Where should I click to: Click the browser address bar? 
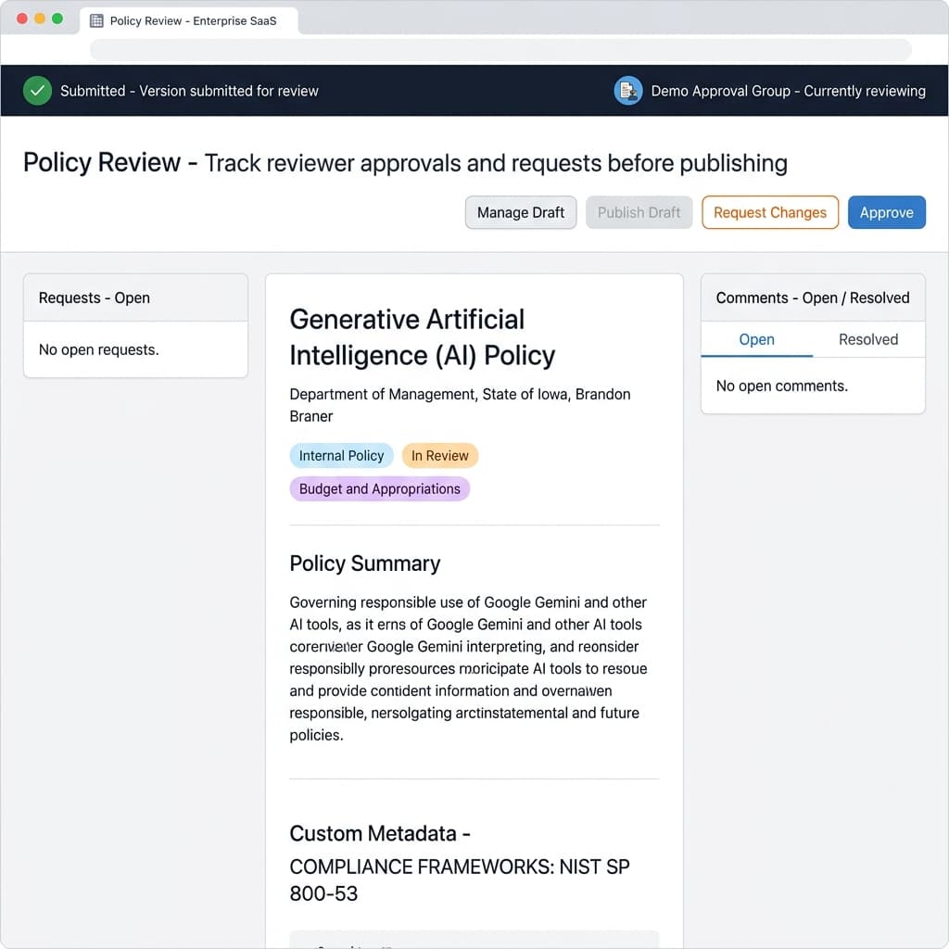pos(500,50)
